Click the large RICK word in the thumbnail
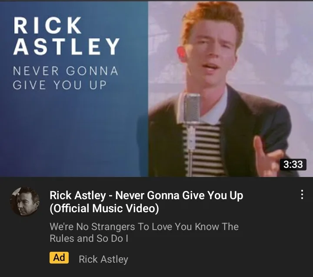Viewport: 313px width, 277px height. click(47, 25)
